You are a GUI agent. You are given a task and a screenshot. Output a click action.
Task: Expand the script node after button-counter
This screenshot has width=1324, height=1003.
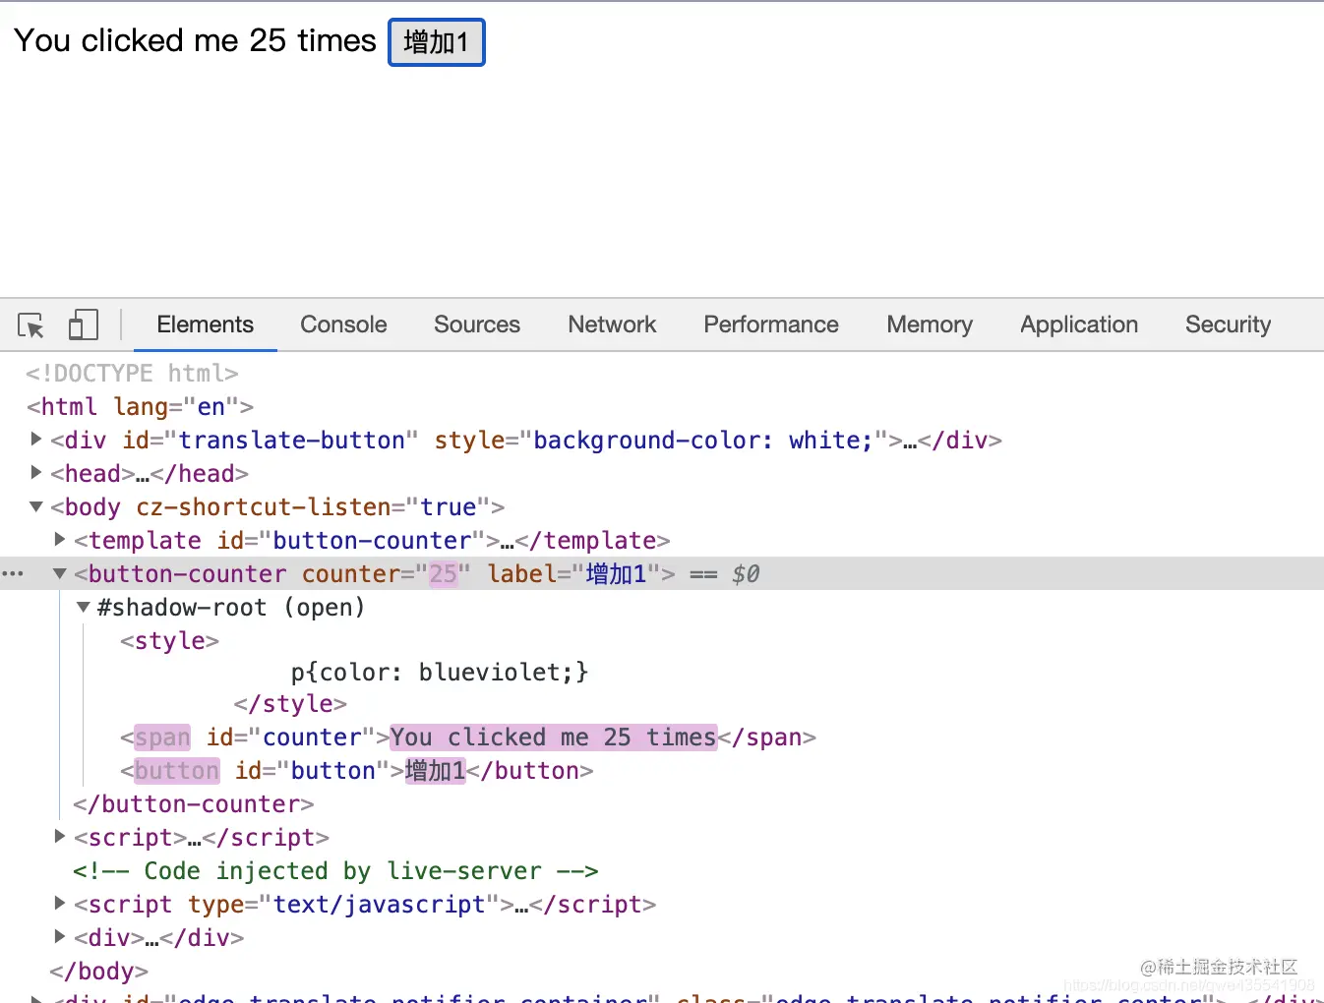pos(60,836)
